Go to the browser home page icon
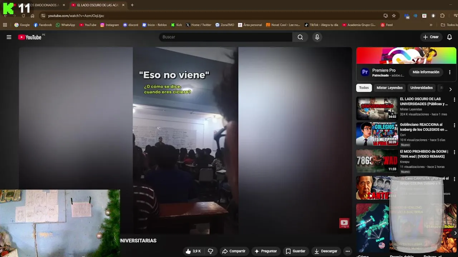The width and height of the screenshot is (458, 257). click(33, 16)
